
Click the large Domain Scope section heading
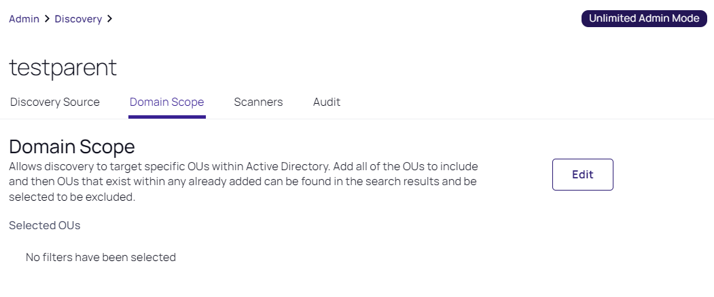(72, 146)
